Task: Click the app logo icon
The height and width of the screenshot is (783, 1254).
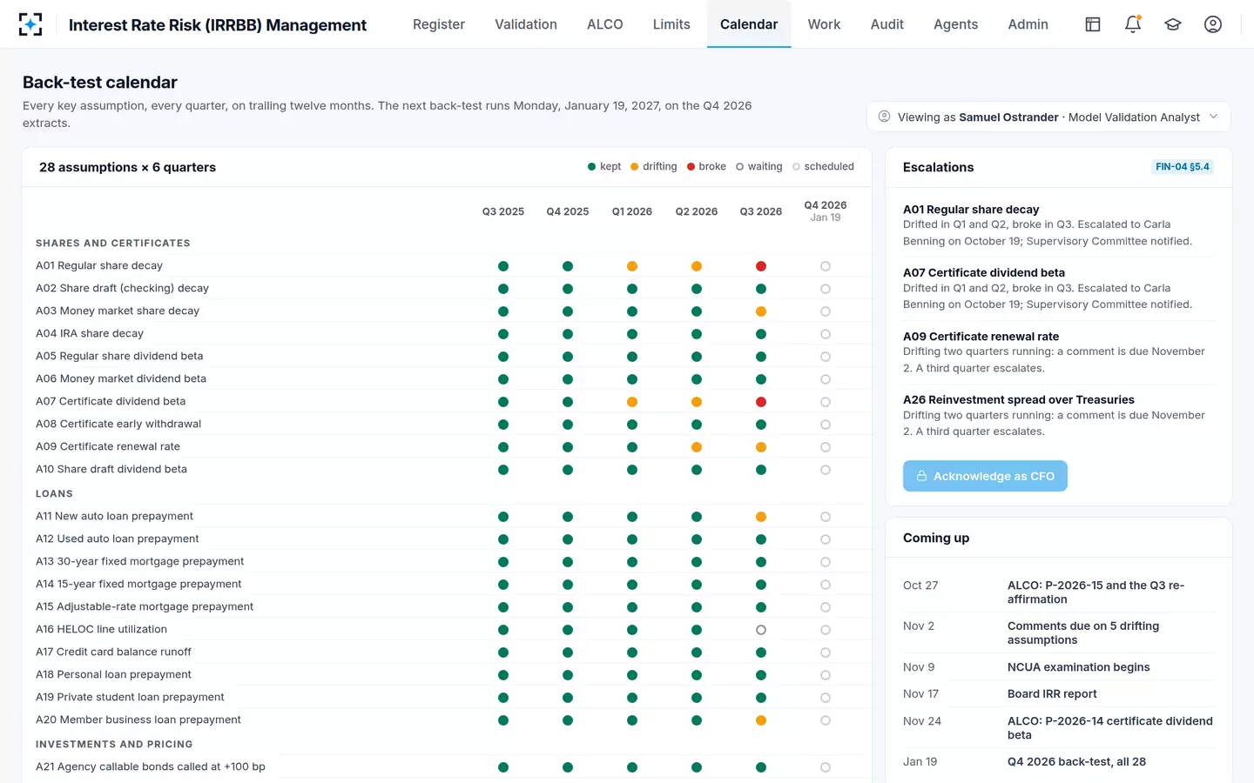Action: pyautogui.click(x=30, y=24)
